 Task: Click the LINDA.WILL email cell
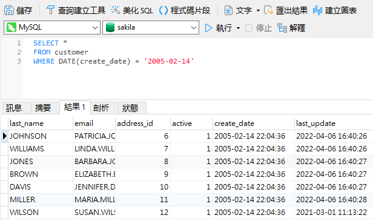[94, 149]
